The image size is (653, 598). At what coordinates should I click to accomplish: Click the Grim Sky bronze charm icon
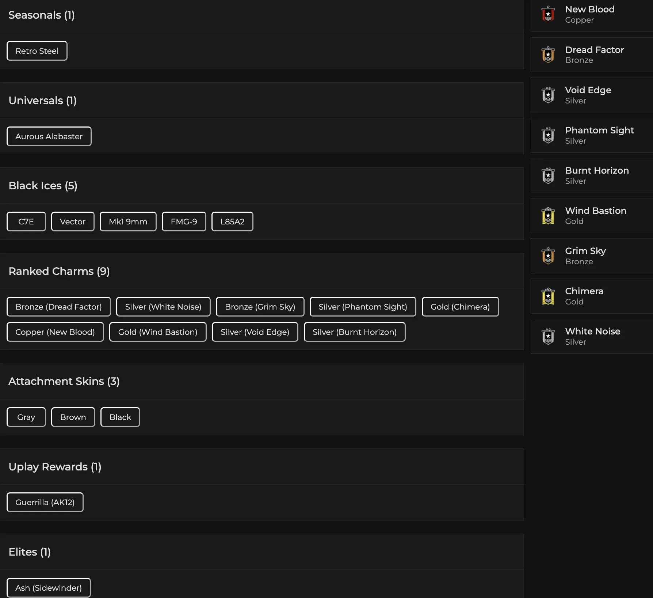tap(548, 256)
